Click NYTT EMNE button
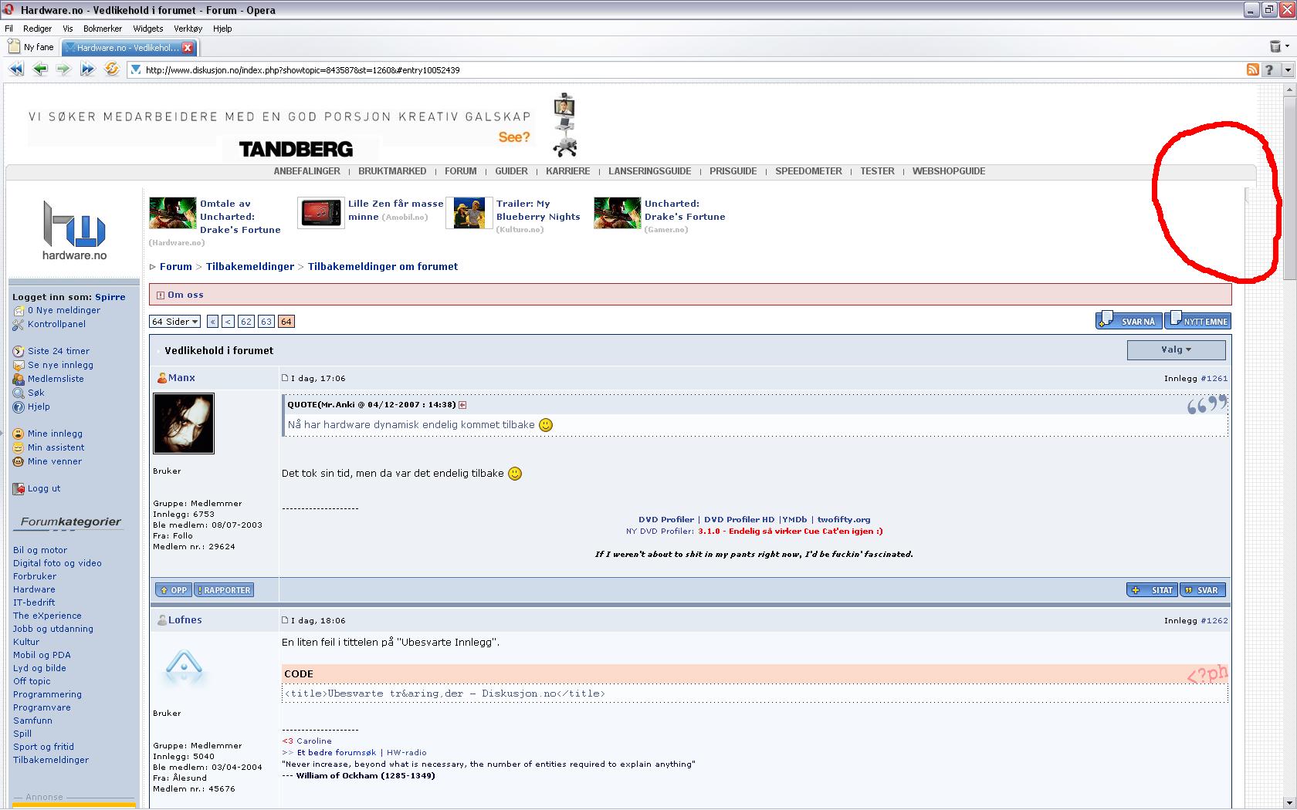This screenshot has height=810, width=1297. click(1197, 320)
